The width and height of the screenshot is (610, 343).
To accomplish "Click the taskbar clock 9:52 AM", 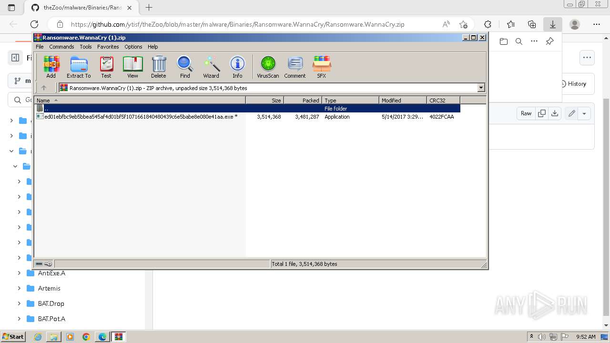I will pyautogui.click(x=586, y=337).
